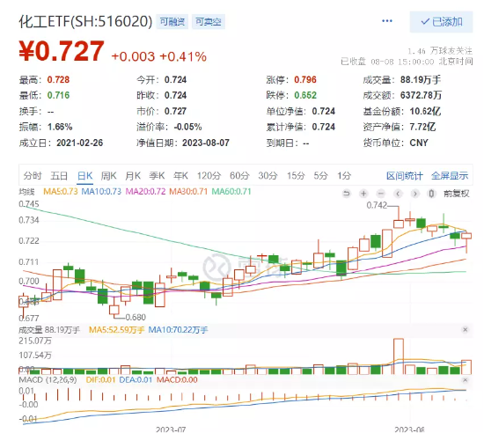Click the 0.680 low price marker
This screenshot has width=484, height=433.
pos(136,317)
